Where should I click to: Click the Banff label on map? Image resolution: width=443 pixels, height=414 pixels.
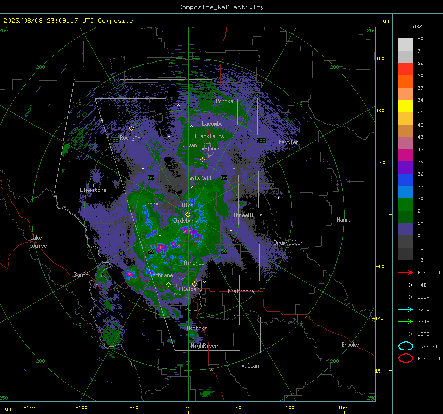pos(81,274)
